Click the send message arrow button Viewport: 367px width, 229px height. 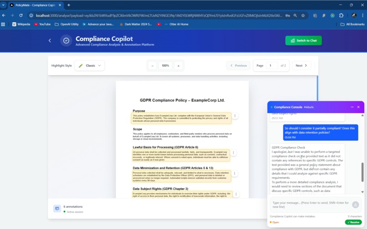pyautogui.click(x=356, y=205)
